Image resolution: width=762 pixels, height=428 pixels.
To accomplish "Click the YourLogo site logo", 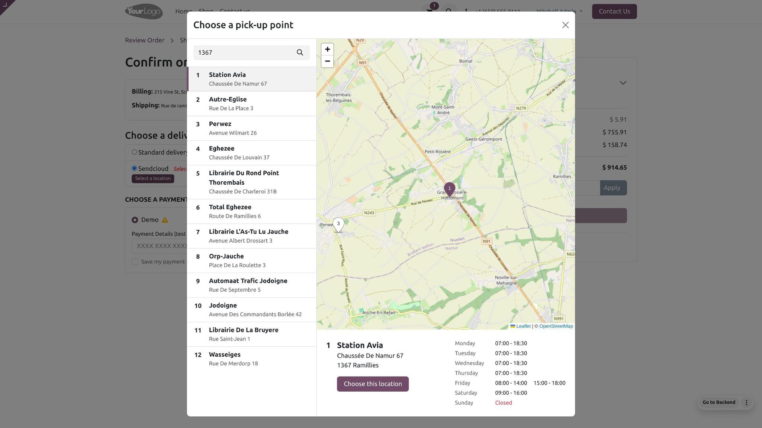I will 144,11.
